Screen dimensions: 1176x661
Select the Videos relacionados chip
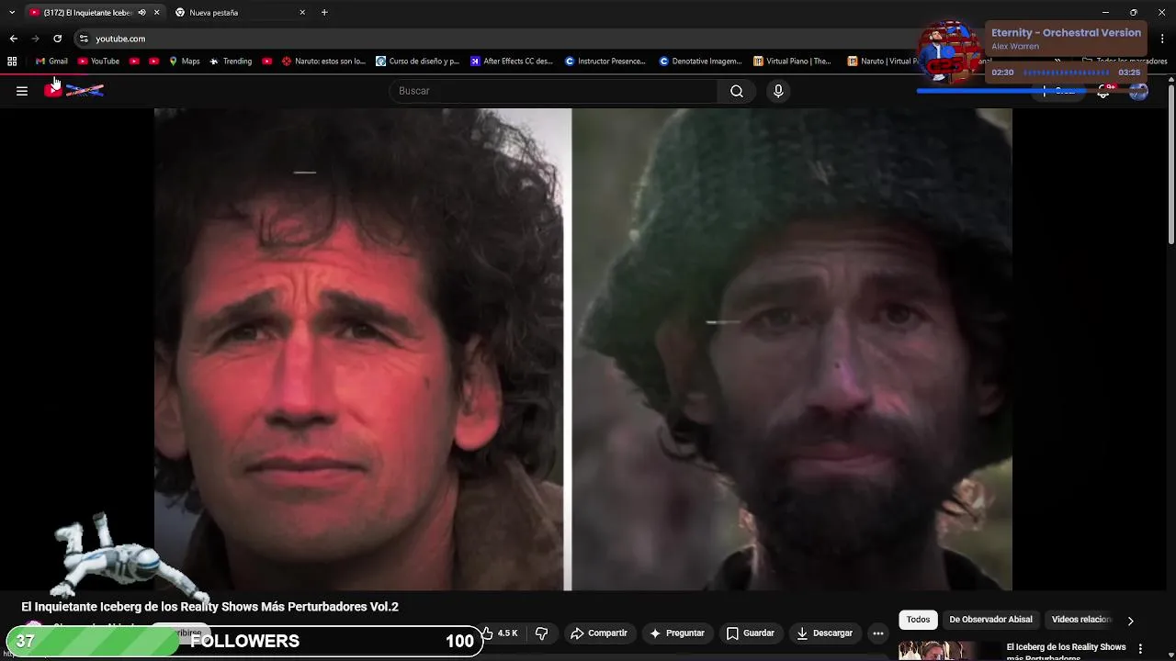1081,620
